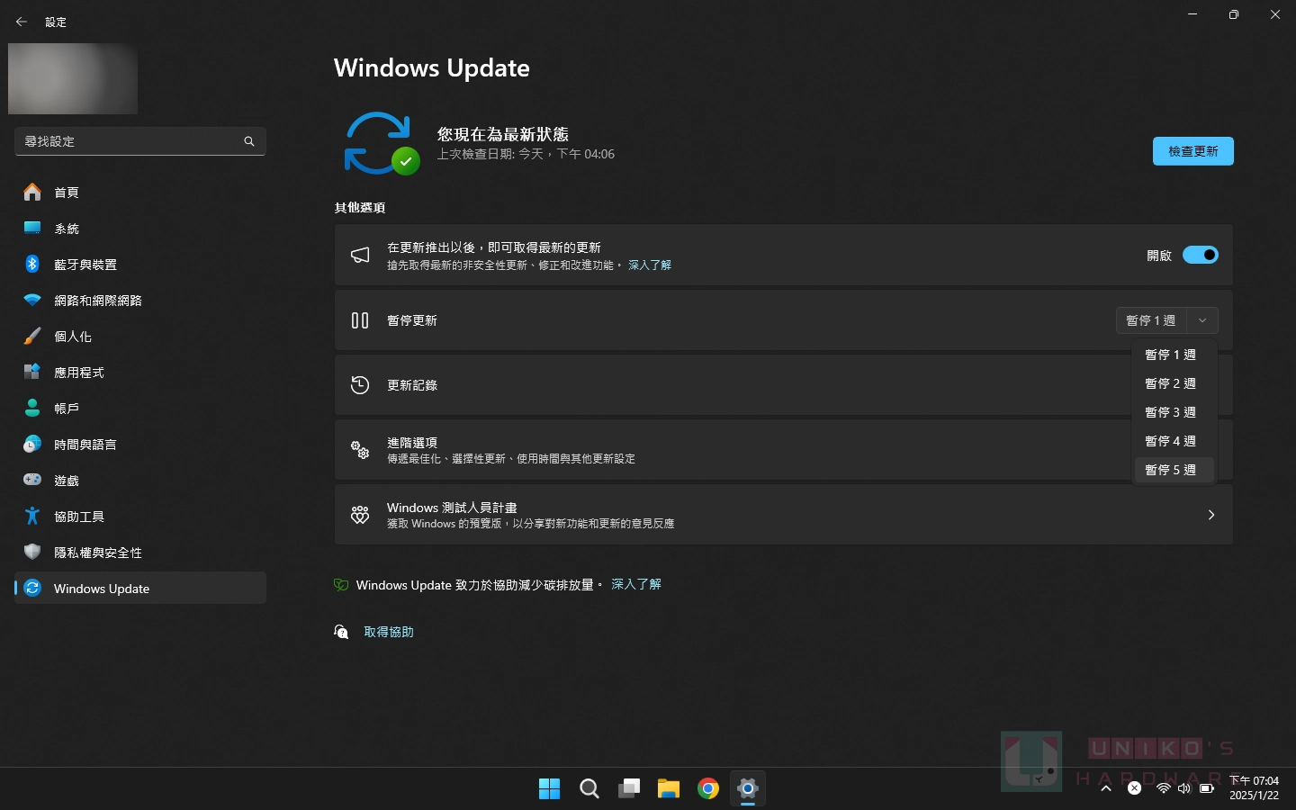
Task: Click the pause icon beside 暫停更新
Action: pos(360,320)
